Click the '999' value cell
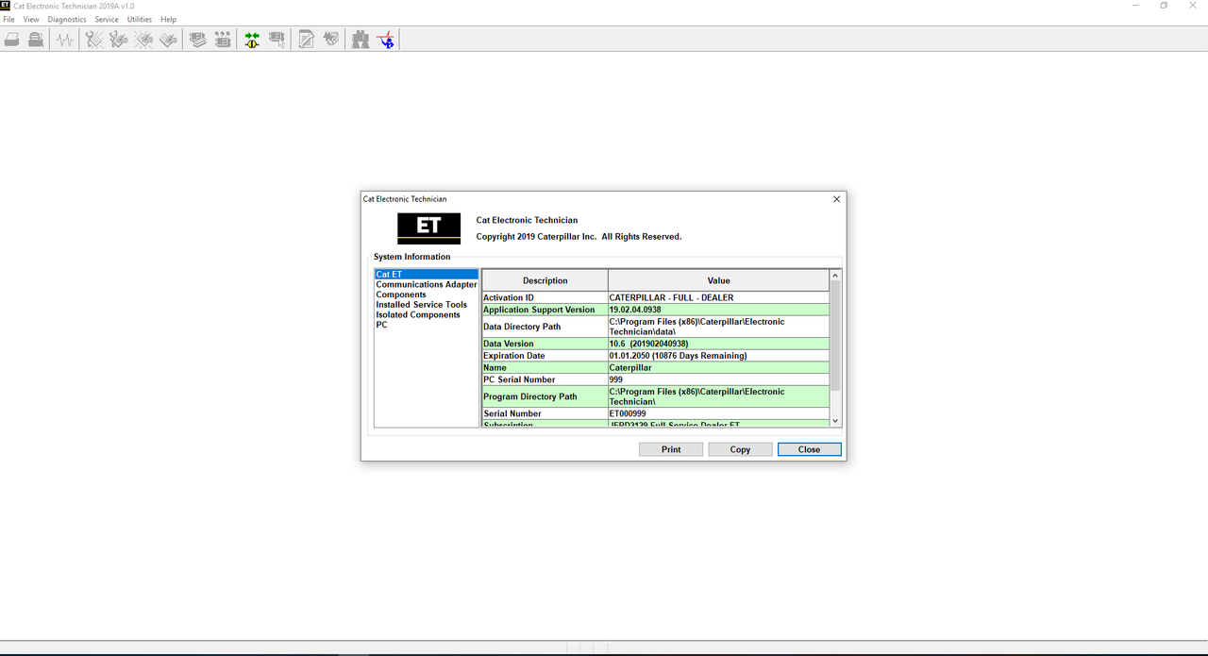The image size is (1208, 656). (718, 379)
